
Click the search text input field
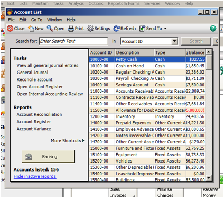[73, 41]
